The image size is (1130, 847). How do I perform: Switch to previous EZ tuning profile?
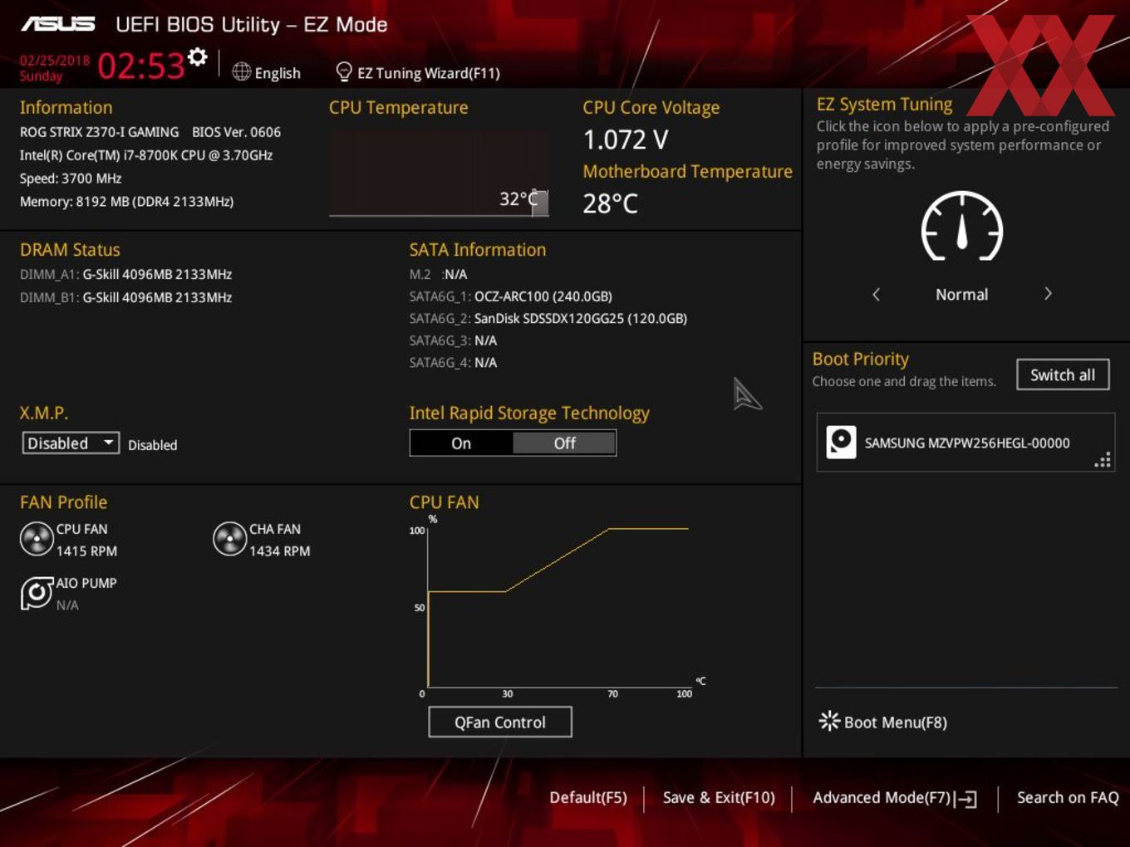(x=876, y=294)
